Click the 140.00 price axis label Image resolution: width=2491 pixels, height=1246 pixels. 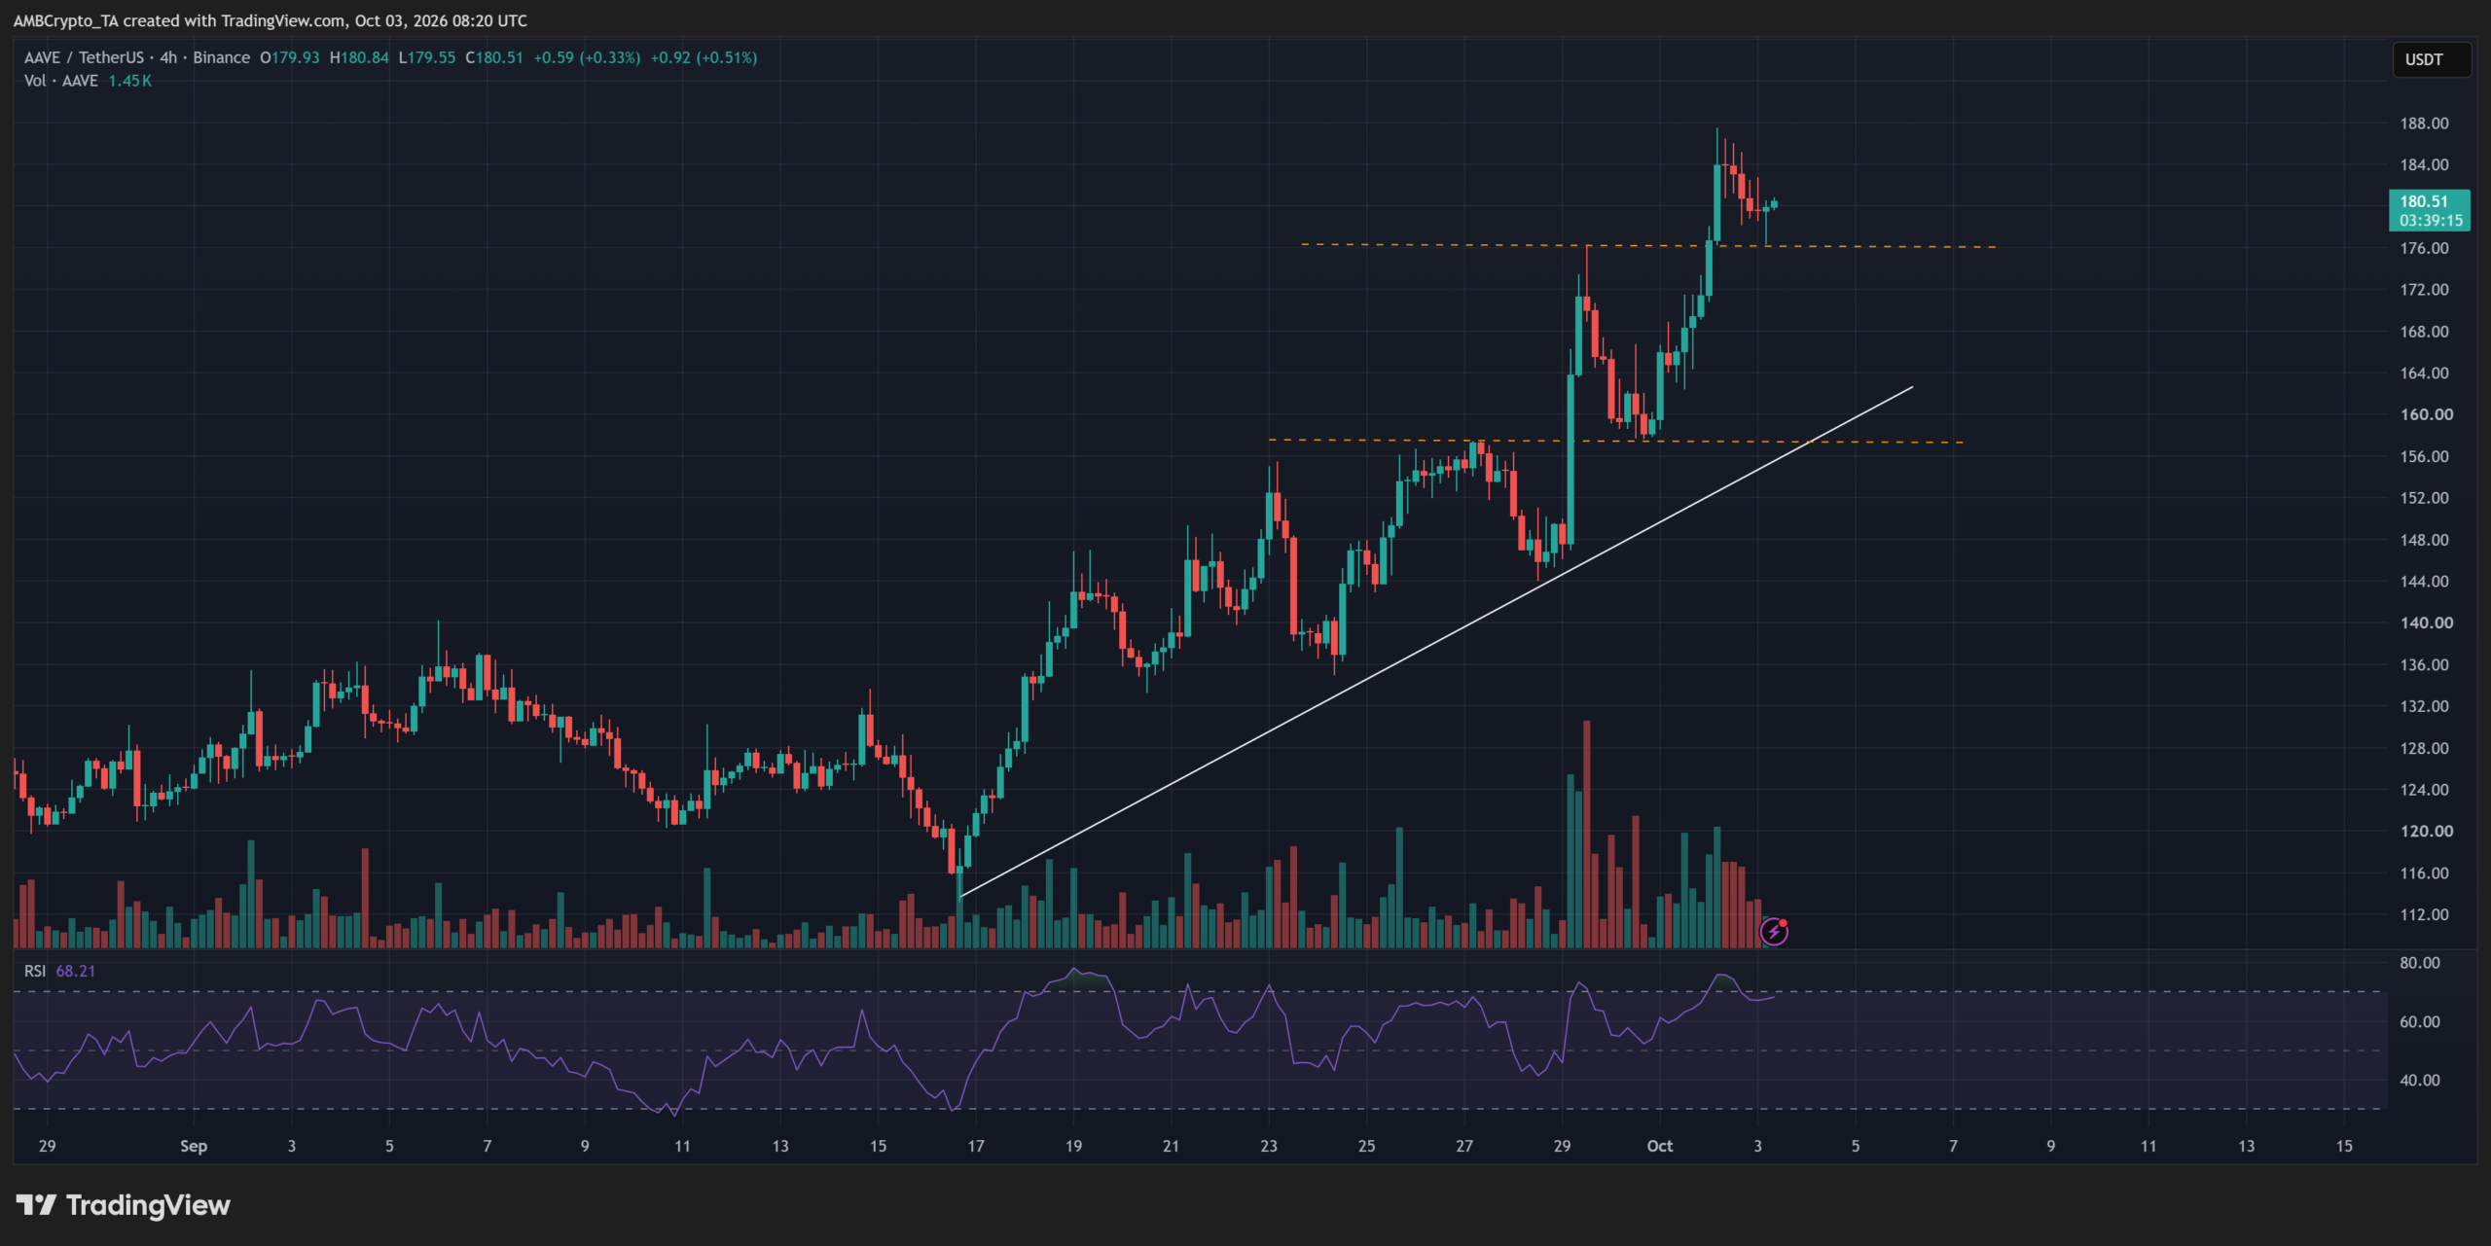[2426, 623]
